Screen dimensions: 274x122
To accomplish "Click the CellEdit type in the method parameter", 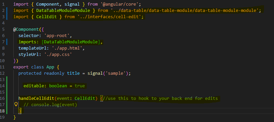I will click(x=85, y=99).
